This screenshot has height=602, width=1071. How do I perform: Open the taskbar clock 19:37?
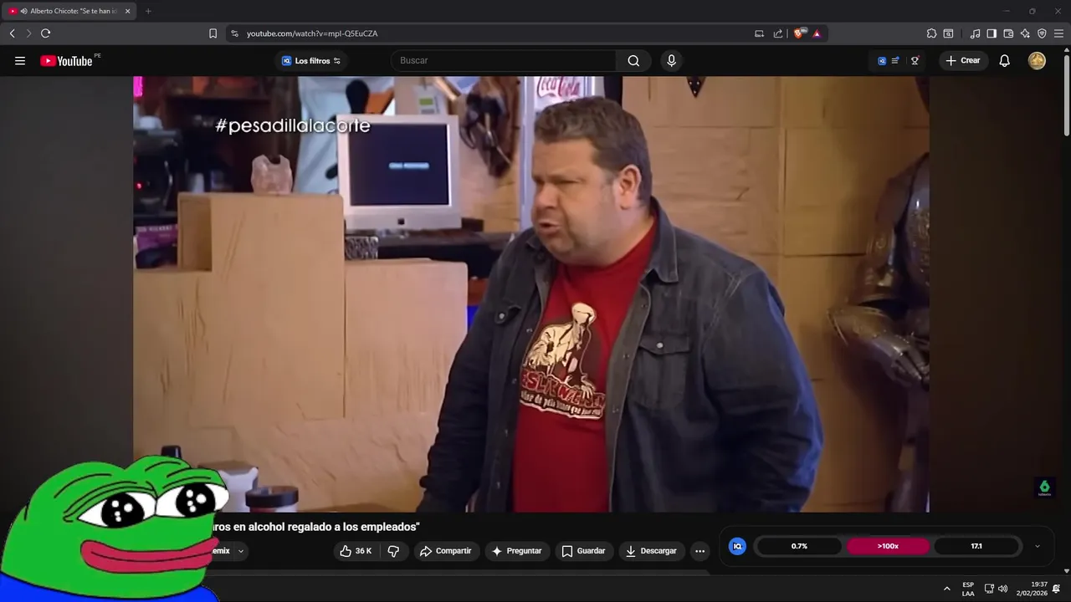[x=1032, y=589]
